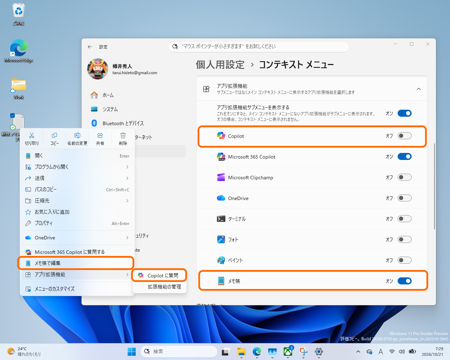Click the Rename (名前の変更) icon
Image resolution: width=450 pixels, height=360 pixels.
point(77,136)
